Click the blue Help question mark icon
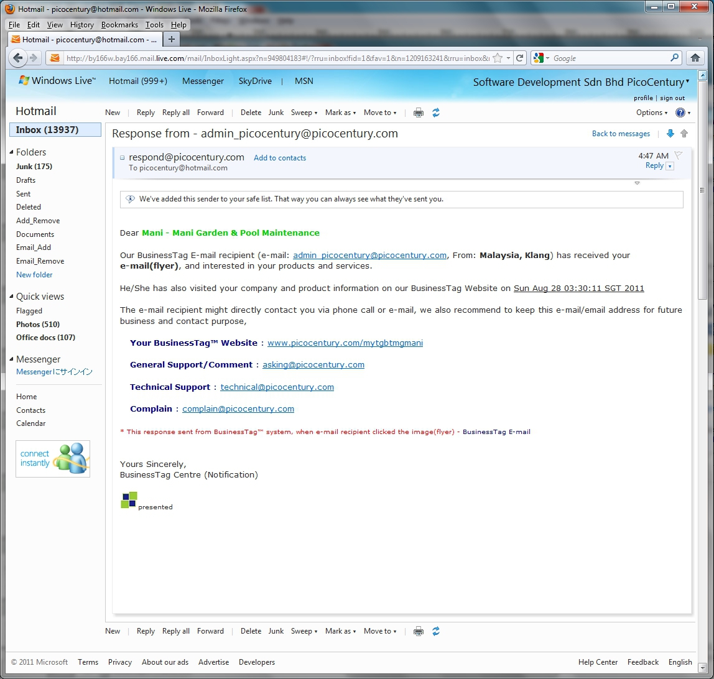The image size is (714, 679). point(680,113)
